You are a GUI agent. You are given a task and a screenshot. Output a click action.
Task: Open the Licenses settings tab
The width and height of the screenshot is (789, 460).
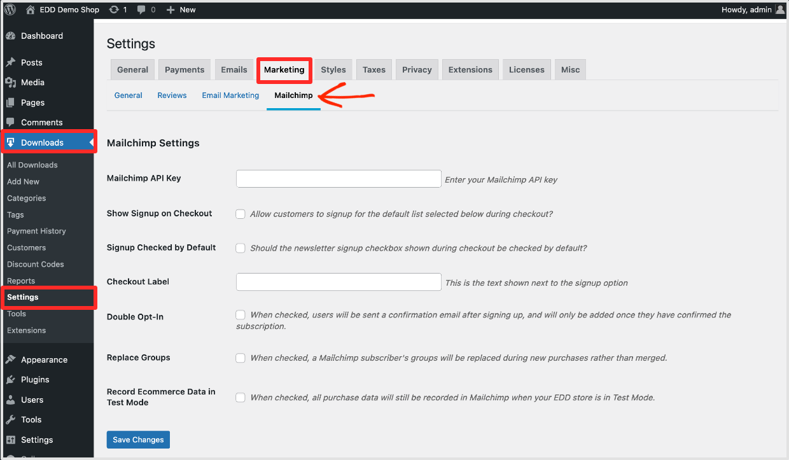tap(526, 70)
